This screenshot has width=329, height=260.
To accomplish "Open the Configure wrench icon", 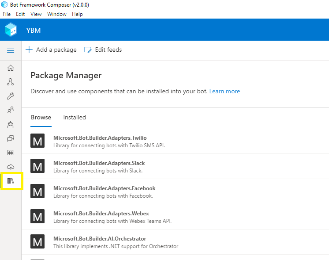I will coord(11,96).
